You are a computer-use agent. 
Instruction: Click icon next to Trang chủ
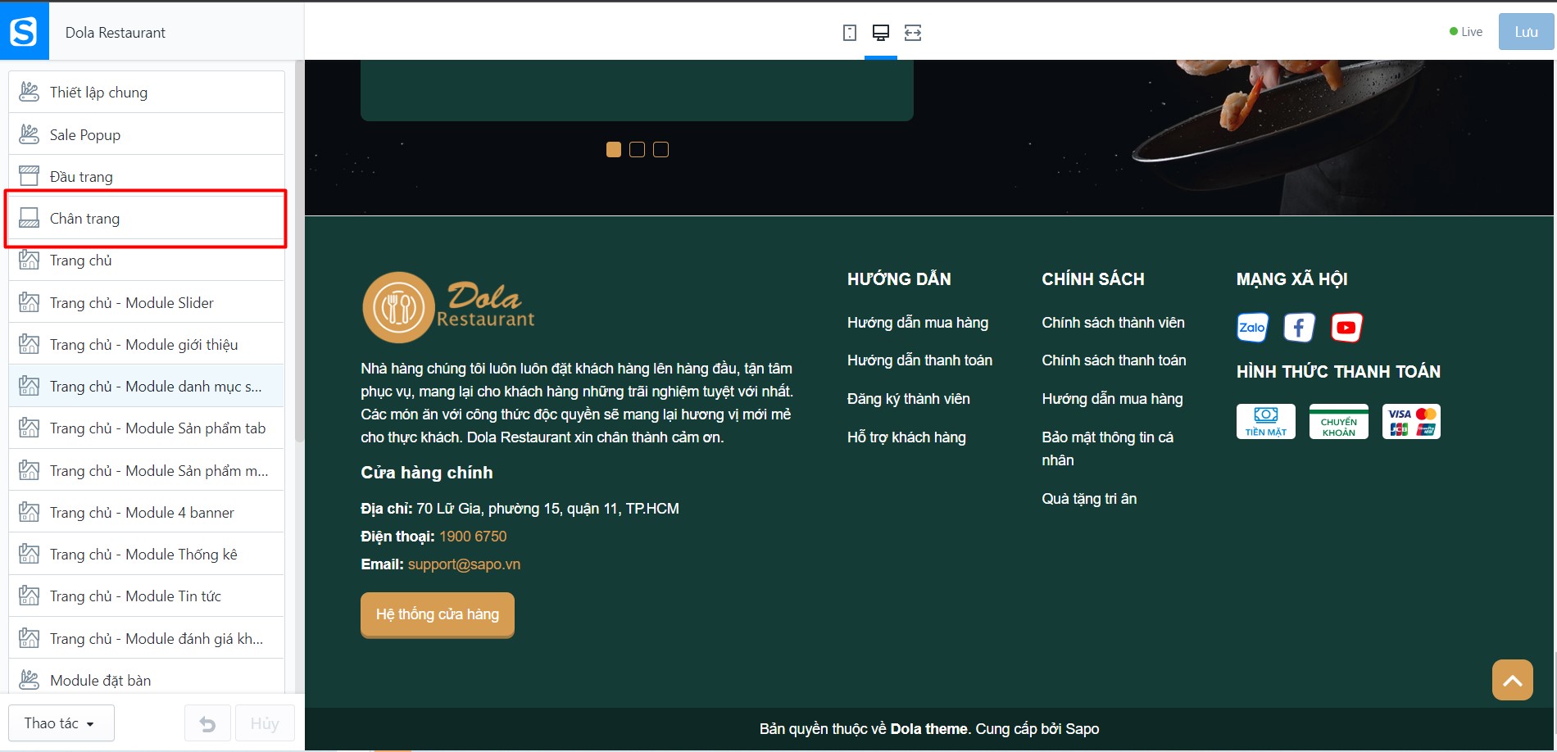29,260
